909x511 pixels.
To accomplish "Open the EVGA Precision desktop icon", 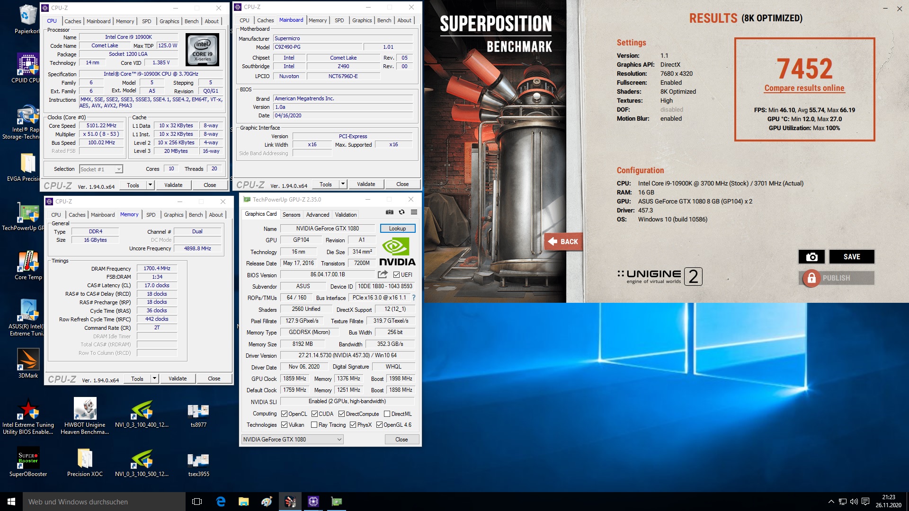I will (x=27, y=167).
